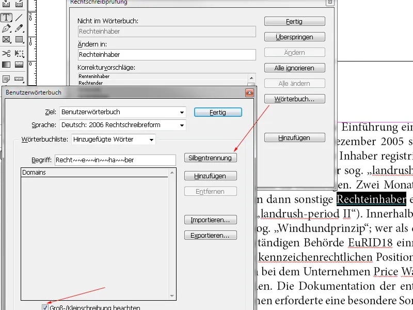The height and width of the screenshot is (310, 413).
Task: Select the Type tool
Action: [6, 18]
